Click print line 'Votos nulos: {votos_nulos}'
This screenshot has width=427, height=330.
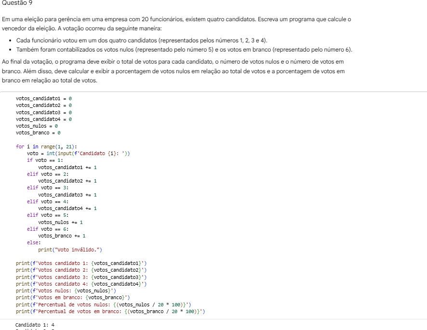[x=66, y=291]
